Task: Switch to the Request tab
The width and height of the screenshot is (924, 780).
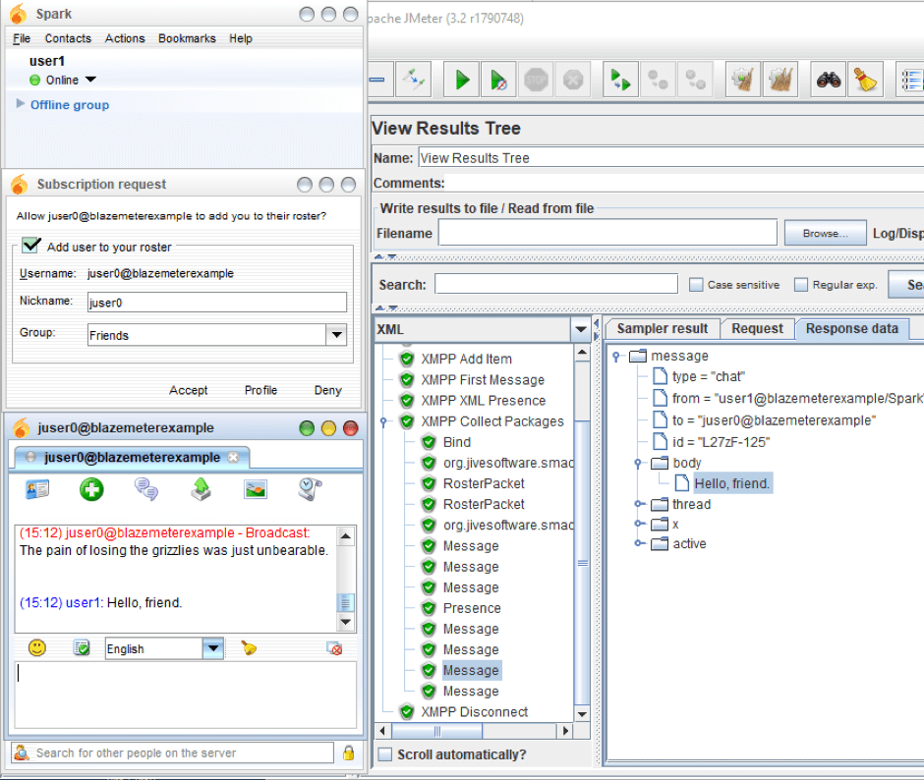Action: pyautogui.click(x=757, y=329)
